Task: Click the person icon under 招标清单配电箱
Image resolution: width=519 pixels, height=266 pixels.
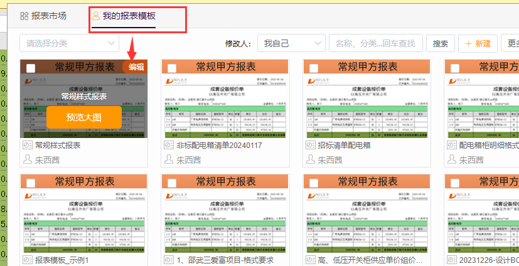Action: coord(310,159)
